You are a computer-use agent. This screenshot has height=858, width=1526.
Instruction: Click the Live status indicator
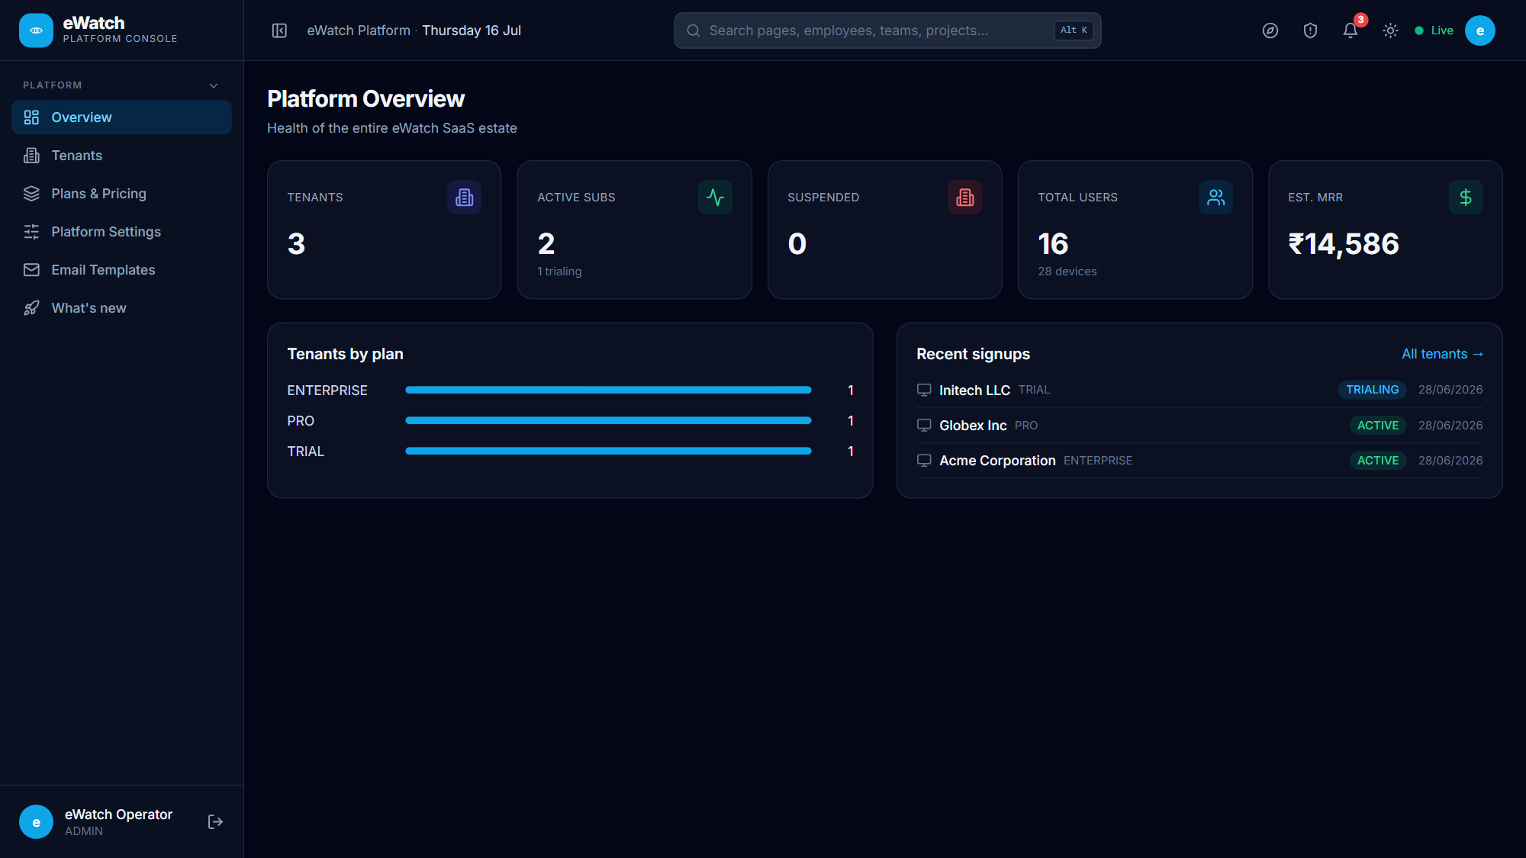pyautogui.click(x=1434, y=31)
